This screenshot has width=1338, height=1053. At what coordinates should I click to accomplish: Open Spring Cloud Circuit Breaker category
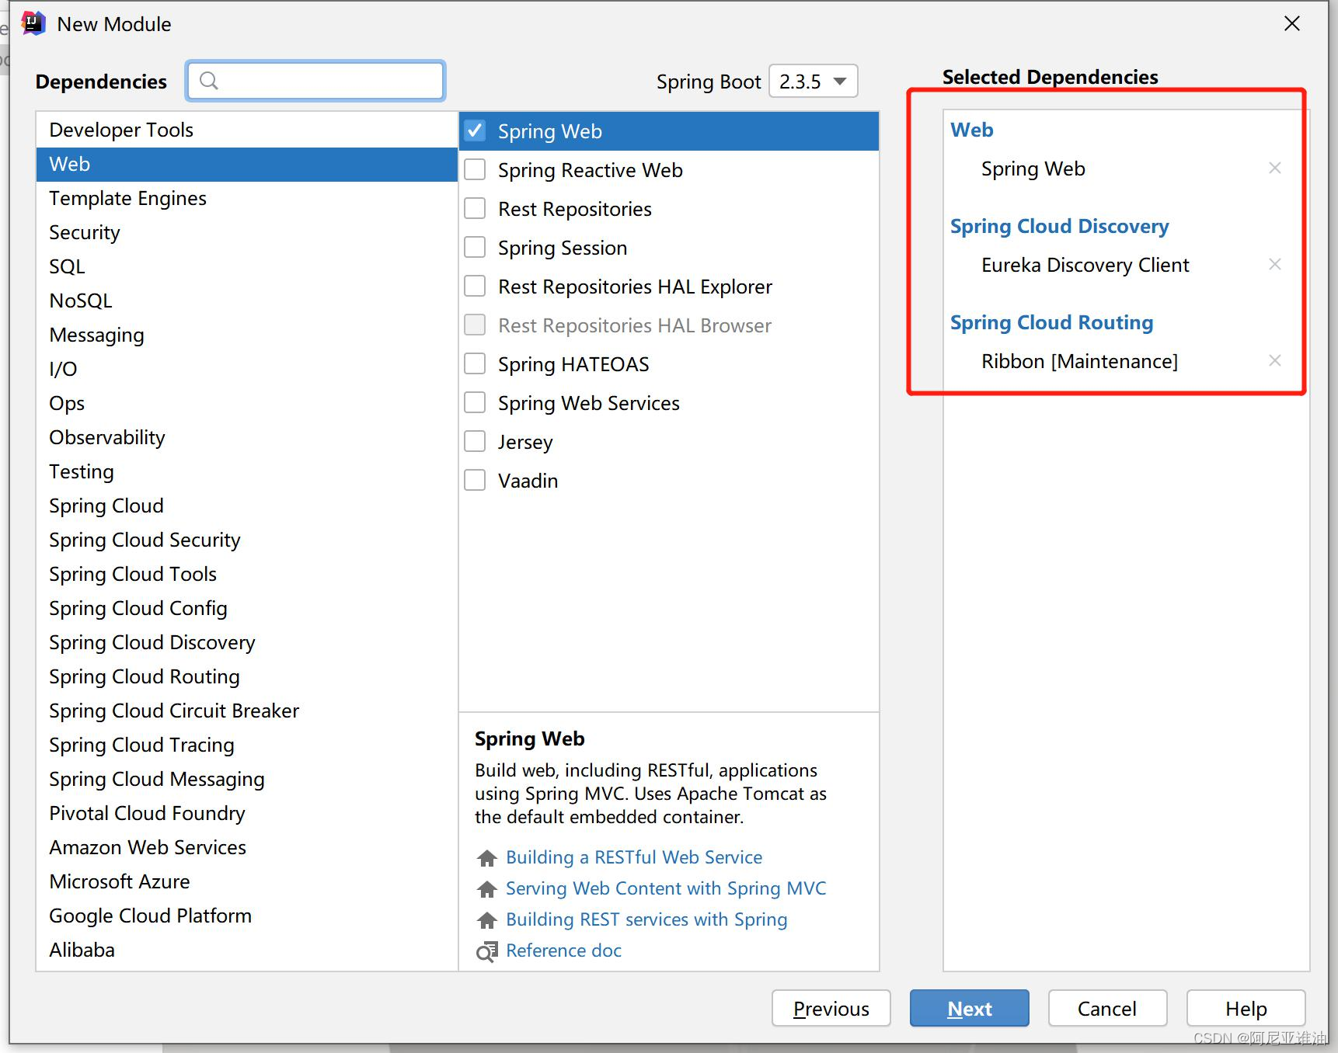click(x=247, y=711)
